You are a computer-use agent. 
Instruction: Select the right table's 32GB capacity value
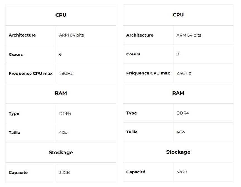[x=182, y=172]
